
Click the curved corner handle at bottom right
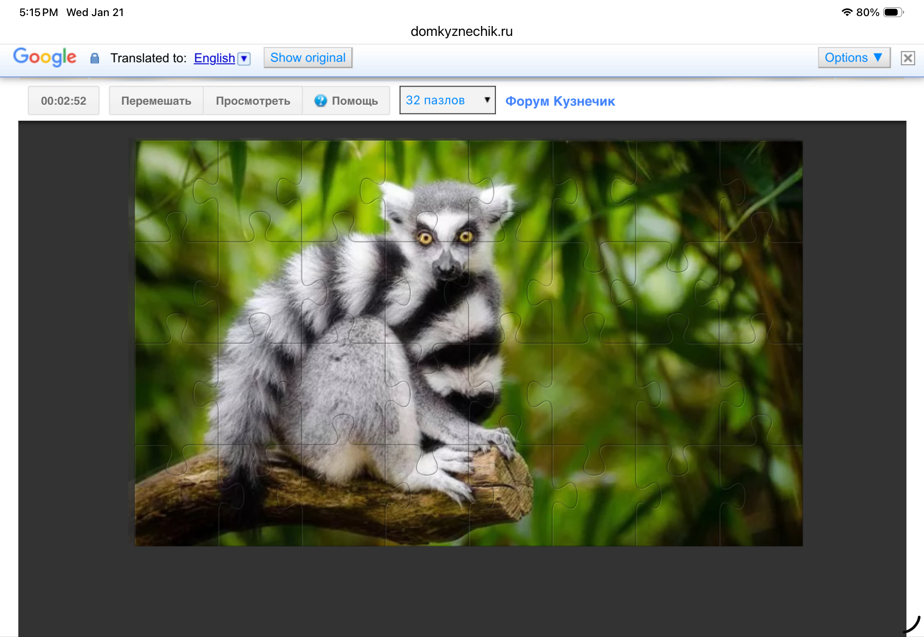913,625
